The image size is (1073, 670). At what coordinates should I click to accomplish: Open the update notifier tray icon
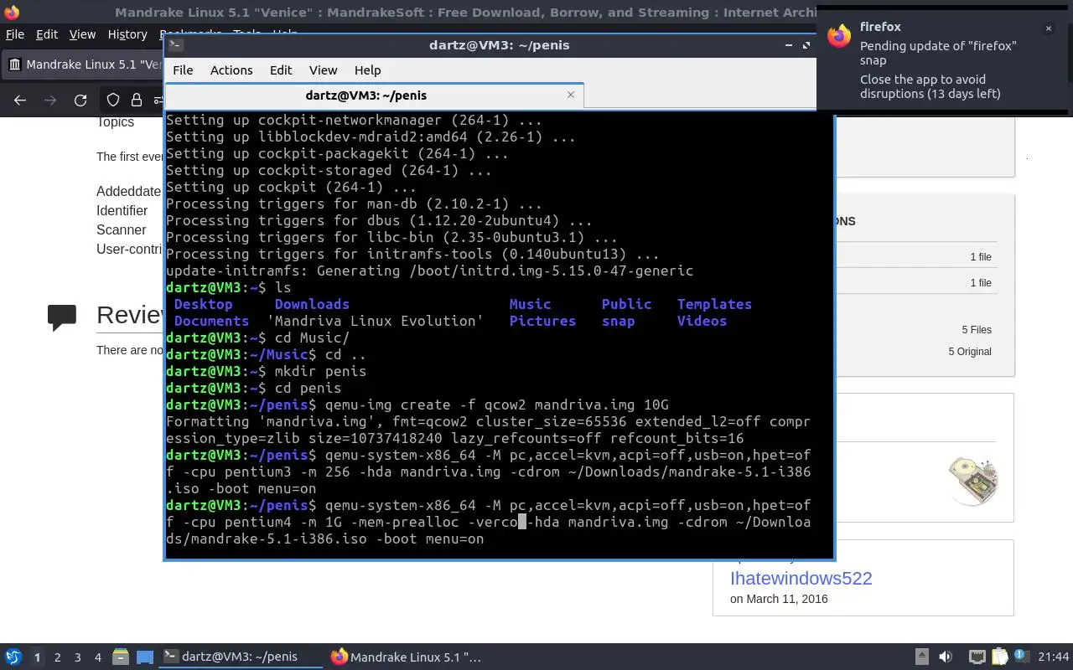1021,657
